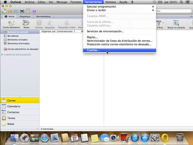
Task: Open the Contactos view
Action: 20,112
